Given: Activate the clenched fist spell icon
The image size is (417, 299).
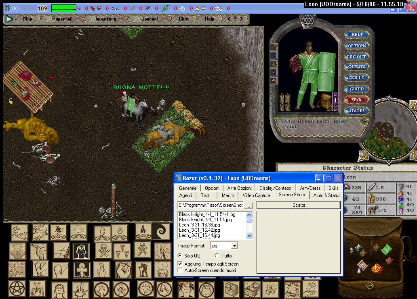Looking at the screenshot, I should [x=123, y=270].
